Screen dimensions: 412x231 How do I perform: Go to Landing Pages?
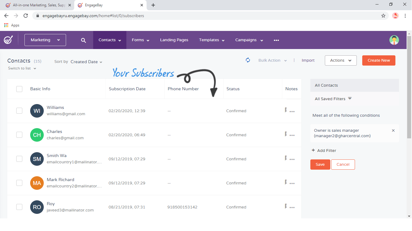(174, 40)
